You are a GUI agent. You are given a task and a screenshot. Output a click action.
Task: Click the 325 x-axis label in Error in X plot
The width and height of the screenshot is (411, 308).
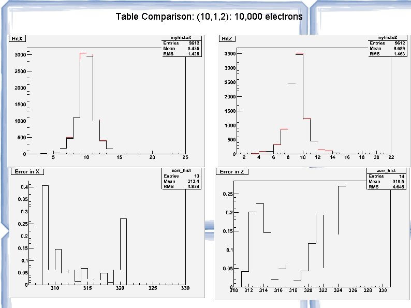(153, 288)
